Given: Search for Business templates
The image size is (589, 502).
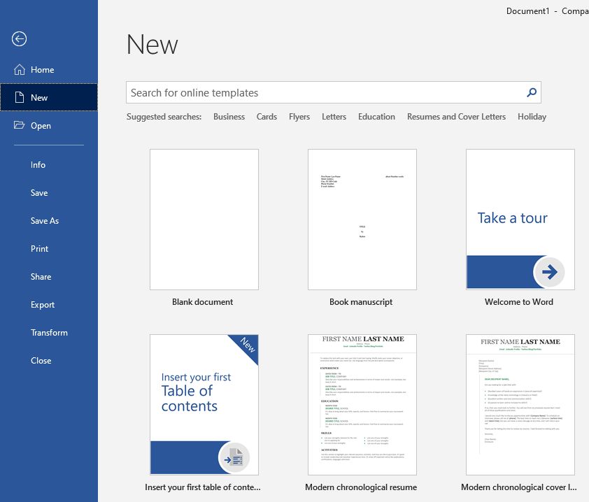Looking at the screenshot, I should point(229,117).
